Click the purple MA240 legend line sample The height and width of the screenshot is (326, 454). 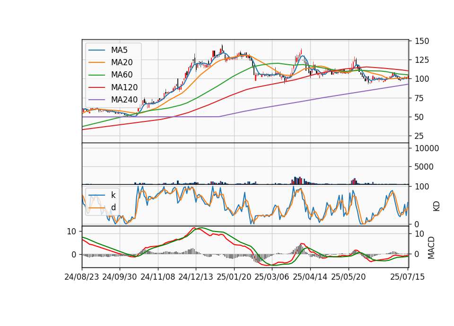click(96, 100)
